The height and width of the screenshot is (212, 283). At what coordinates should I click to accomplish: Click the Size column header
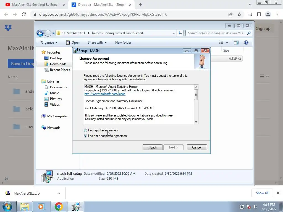[226, 51]
